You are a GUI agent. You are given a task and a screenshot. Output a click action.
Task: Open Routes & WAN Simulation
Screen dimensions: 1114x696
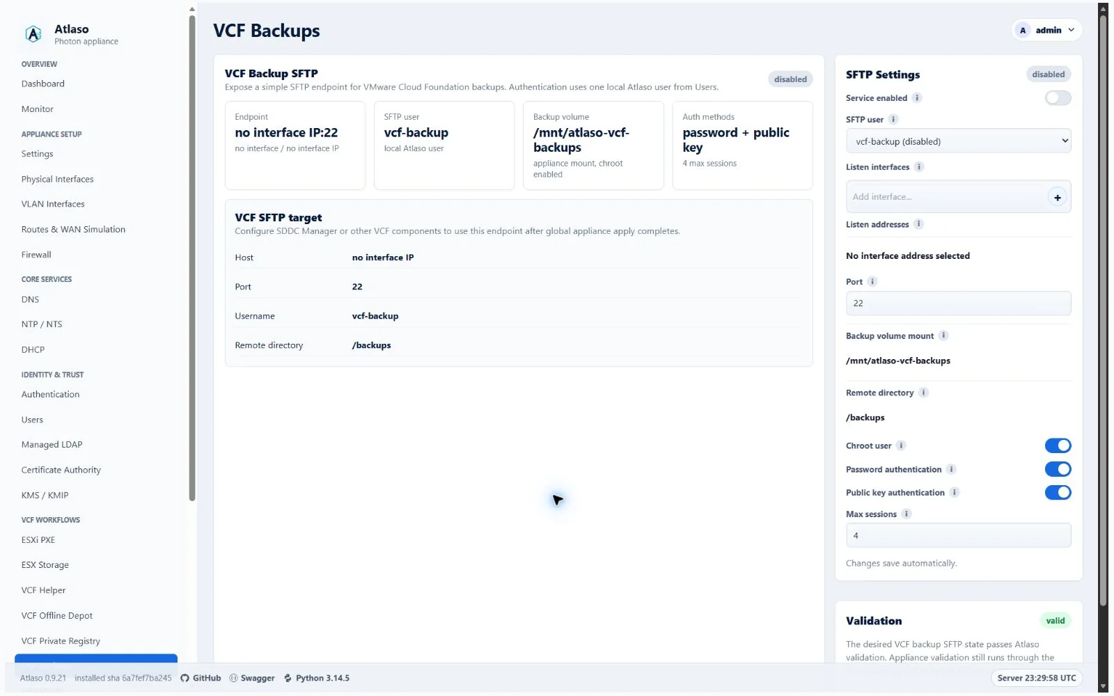(x=73, y=229)
